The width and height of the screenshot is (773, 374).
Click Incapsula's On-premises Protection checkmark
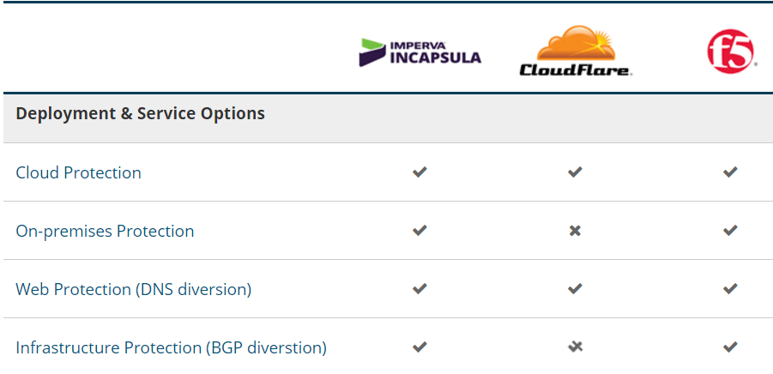pyautogui.click(x=420, y=231)
